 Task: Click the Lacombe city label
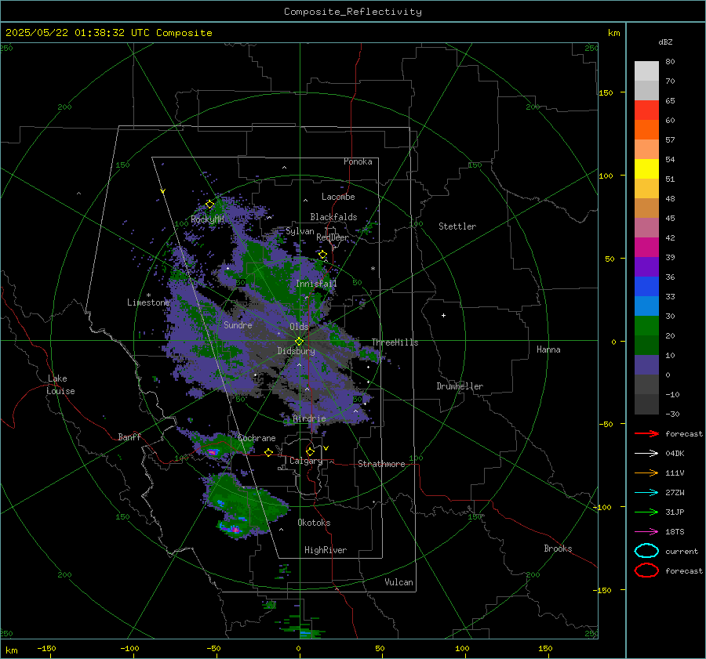pos(338,197)
